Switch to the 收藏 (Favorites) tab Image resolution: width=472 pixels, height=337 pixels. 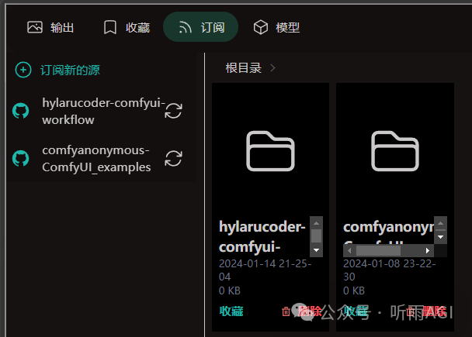(127, 27)
